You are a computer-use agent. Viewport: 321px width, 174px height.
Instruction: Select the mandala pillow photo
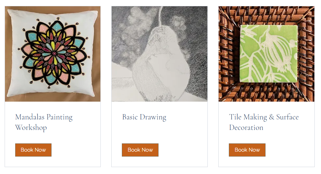[x=53, y=54]
